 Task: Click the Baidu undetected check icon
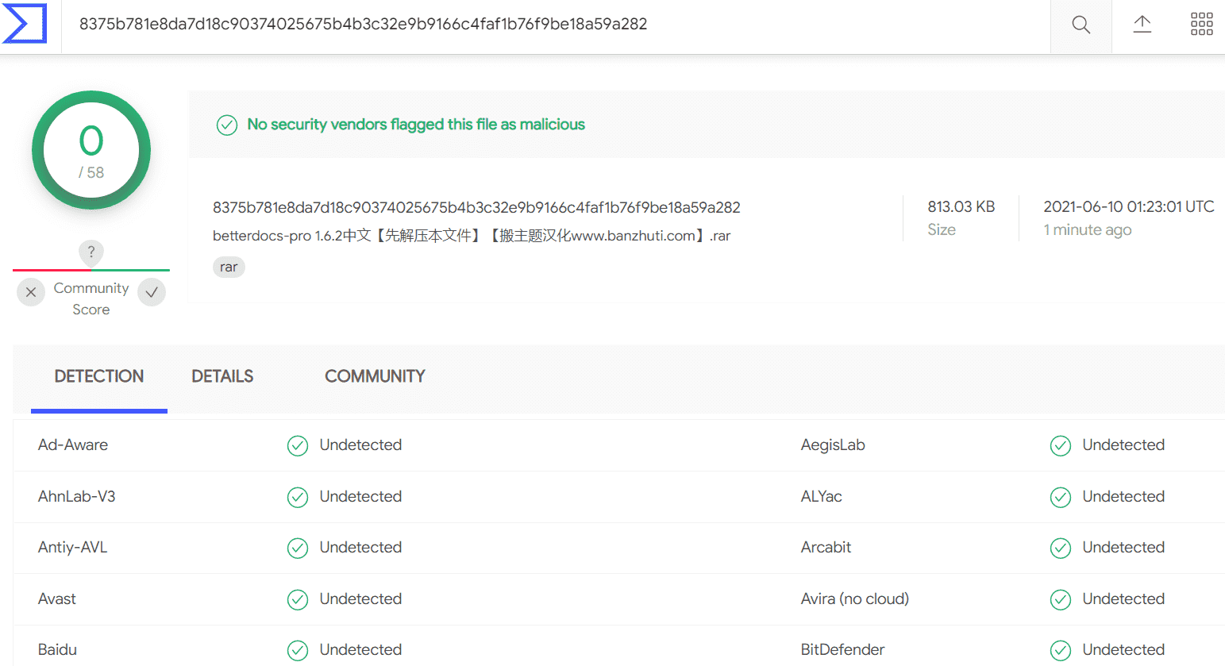coord(298,651)
